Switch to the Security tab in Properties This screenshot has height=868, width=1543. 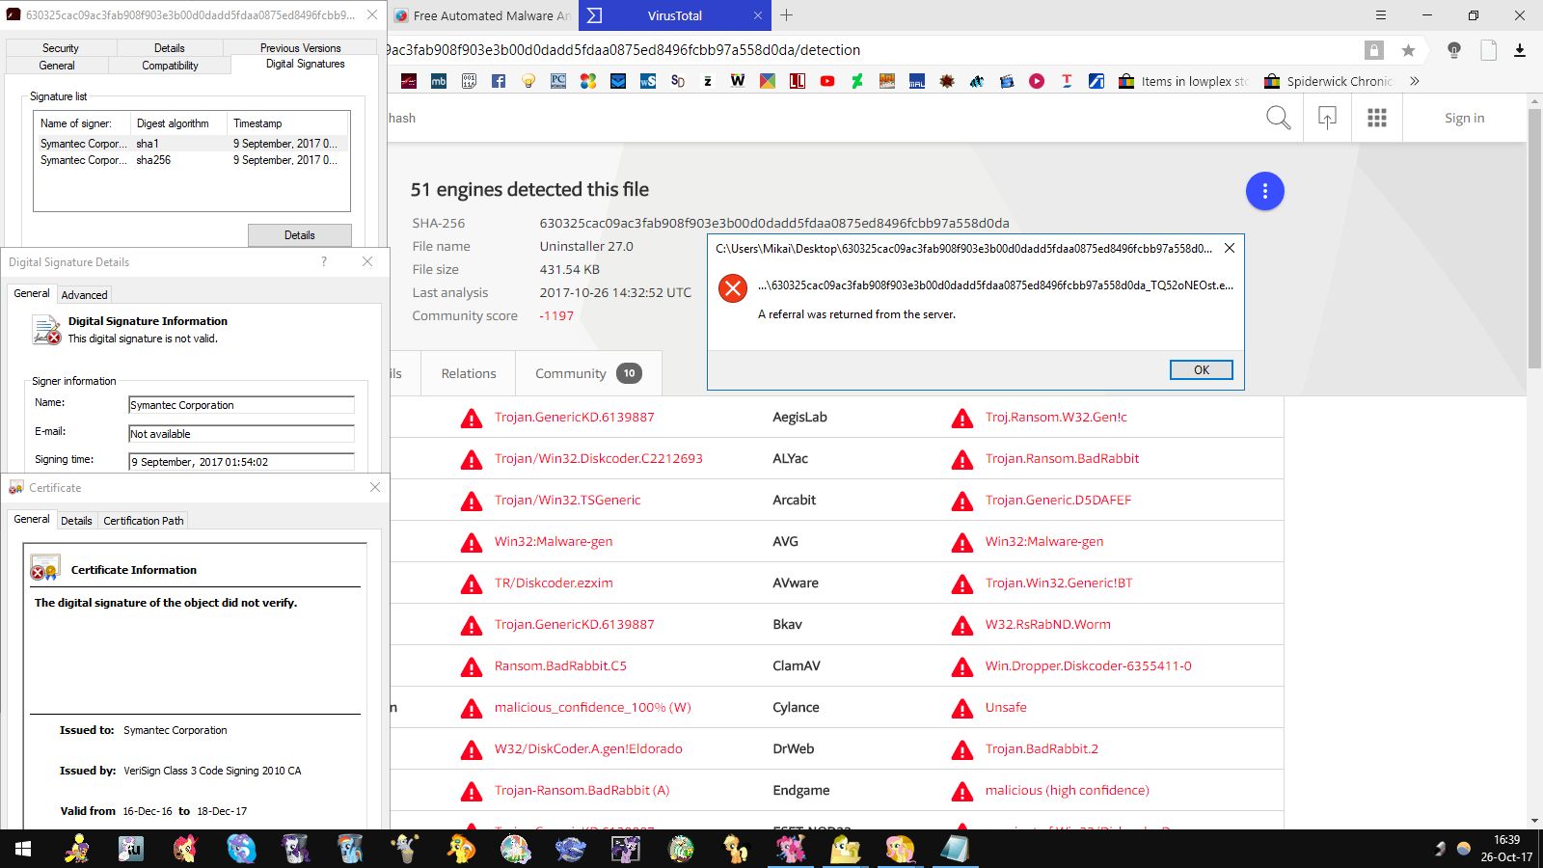point(61,47)
